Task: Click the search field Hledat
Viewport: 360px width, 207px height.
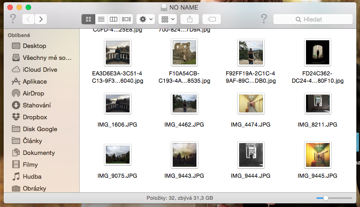Action: [x=313, y=19]
